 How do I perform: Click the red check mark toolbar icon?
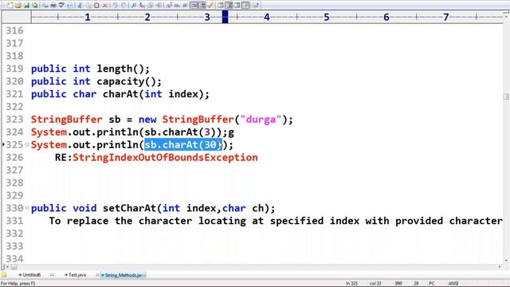pyautogui.click(x=210, y=6)
